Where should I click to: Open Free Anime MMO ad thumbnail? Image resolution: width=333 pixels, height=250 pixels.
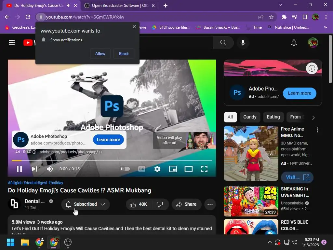point(251,153)
